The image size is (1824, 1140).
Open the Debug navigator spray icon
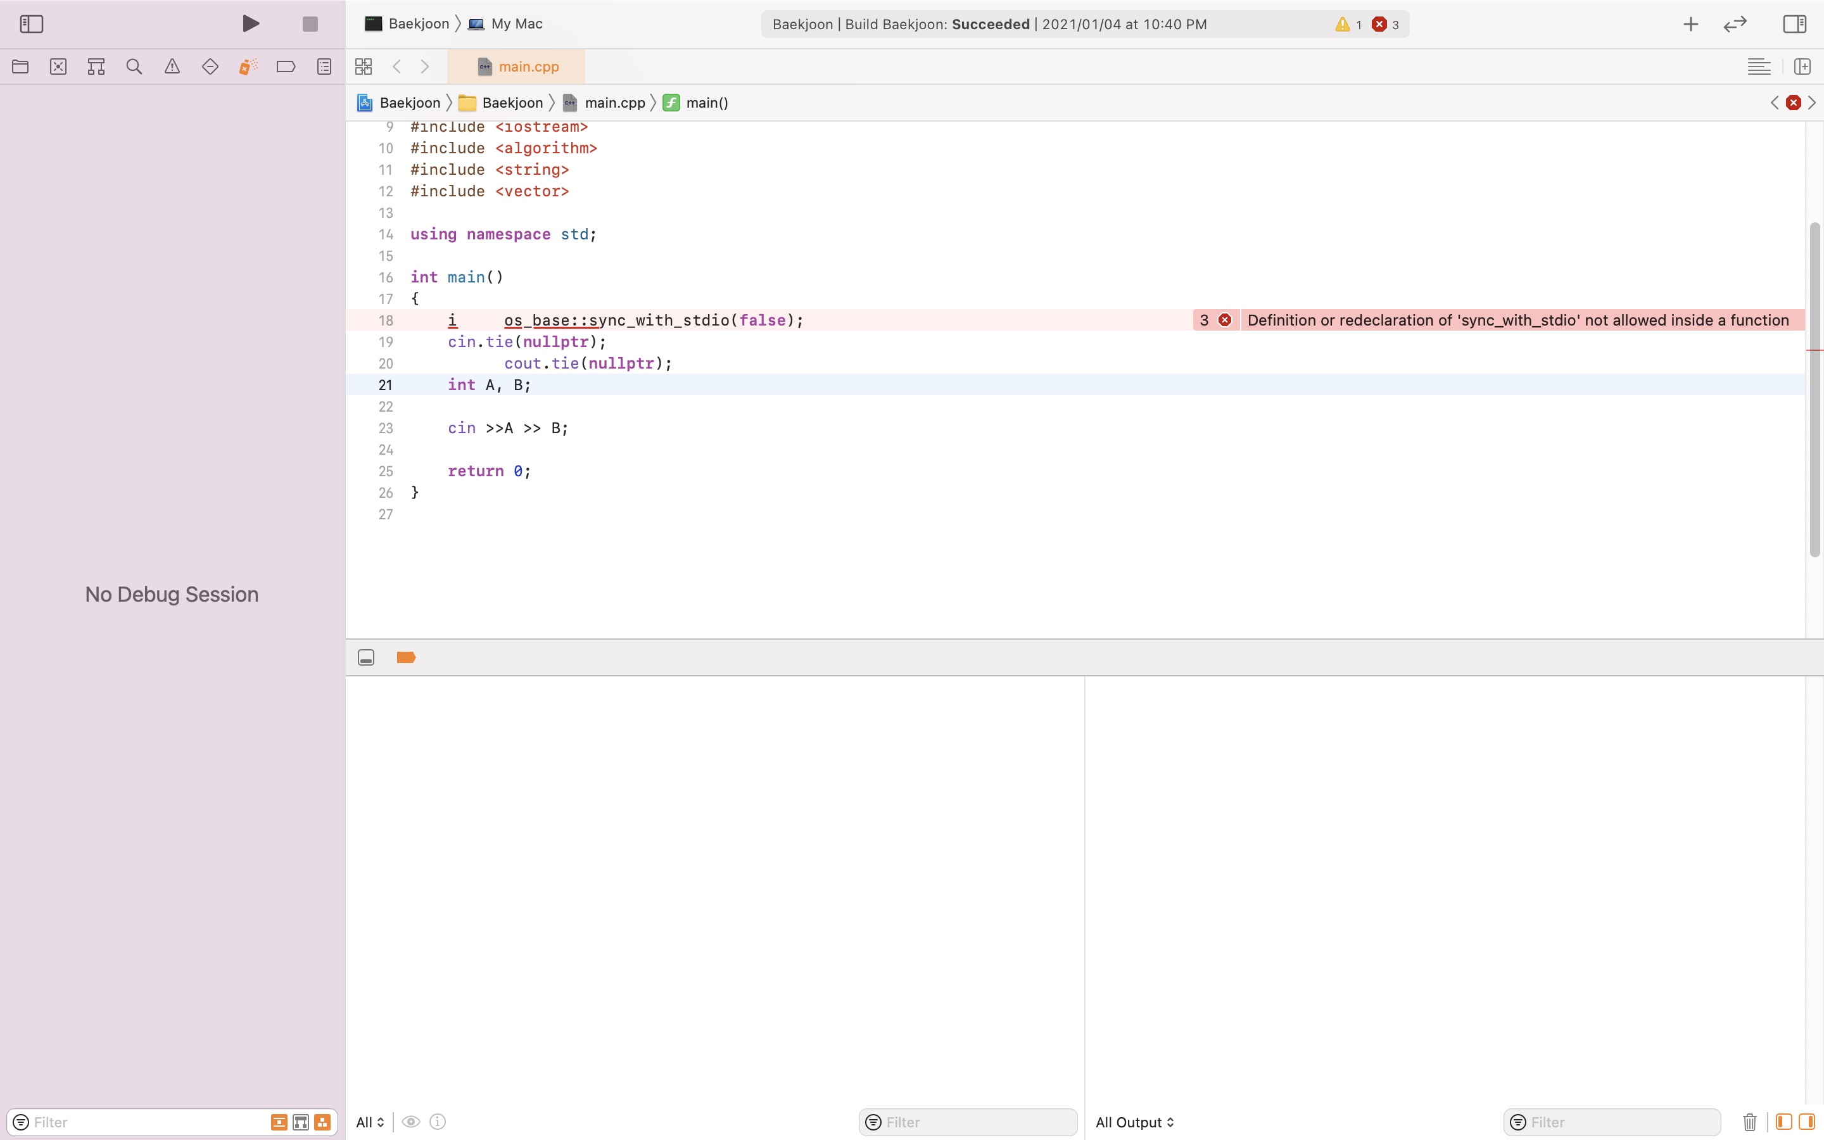point(248,66)
